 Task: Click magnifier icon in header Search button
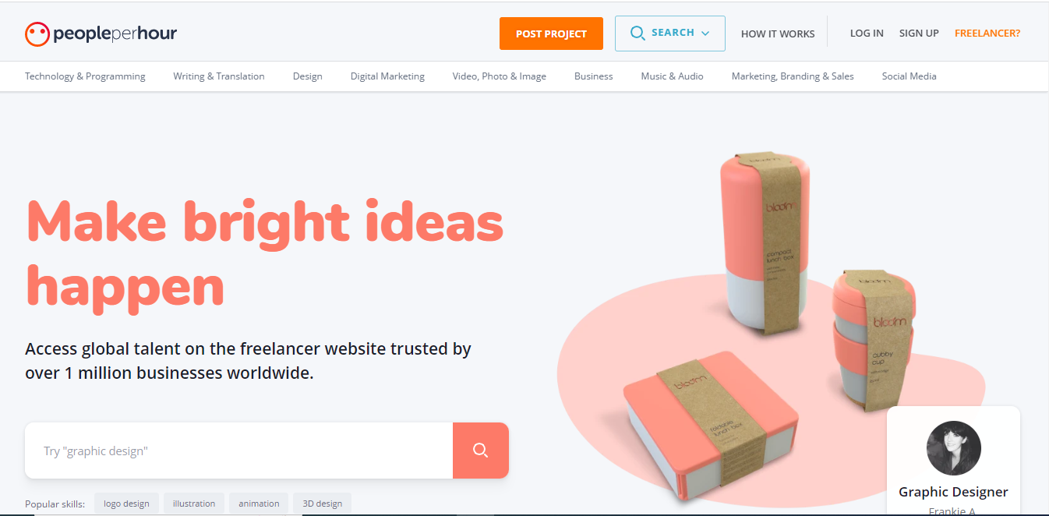[638, 34]
